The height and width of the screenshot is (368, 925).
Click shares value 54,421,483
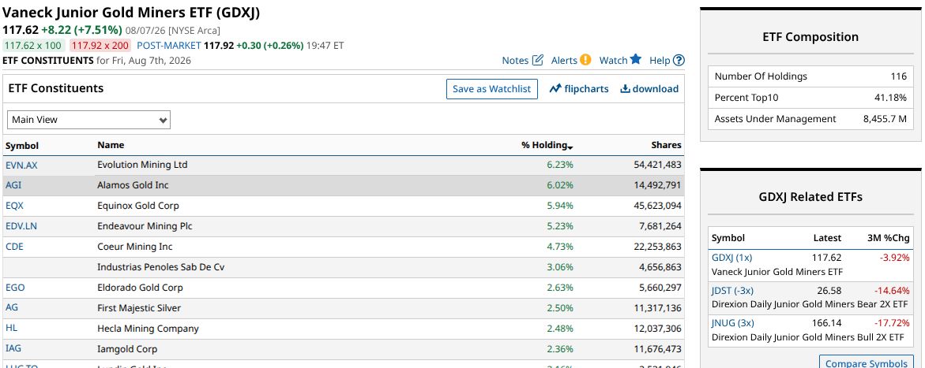(x=657, y=165)
